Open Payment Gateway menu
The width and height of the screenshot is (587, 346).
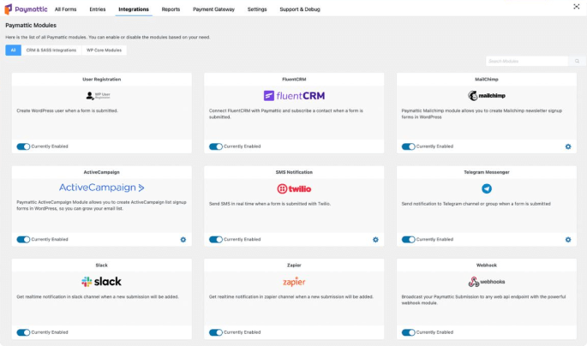[x=213, y=9]
